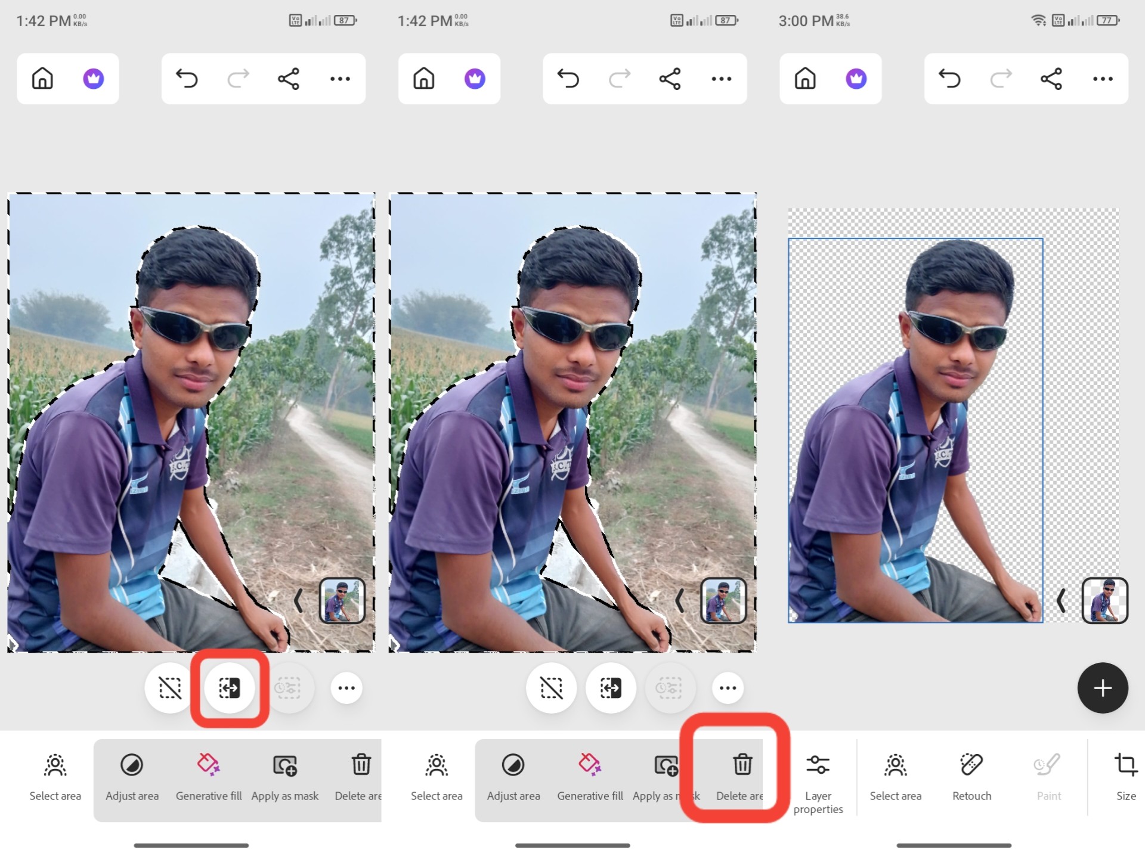Tap the red-highlighted invert selection icon
This screenshot has height=856, width=1145.
coord(230,688)
